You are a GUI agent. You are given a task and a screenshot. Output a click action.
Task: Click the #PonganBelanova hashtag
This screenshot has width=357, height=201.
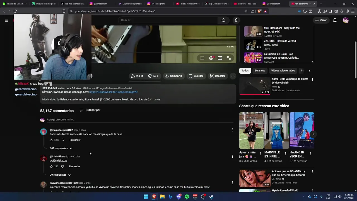pyautogui.click(x=106, y=88)
